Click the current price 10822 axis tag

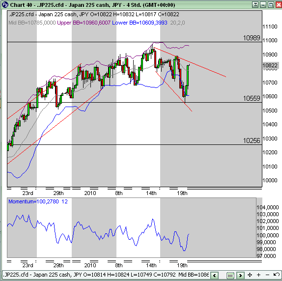(x=271, y=65)
